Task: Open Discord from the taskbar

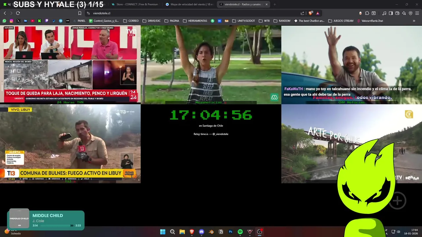Action: coord(201,232)
